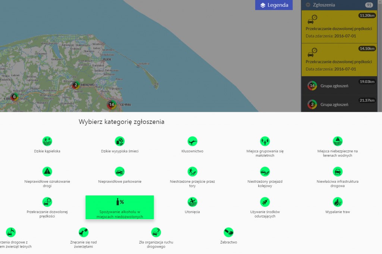382x254 pixels.
Task: Open the Legenda map legend button
Action: [x=274, y=5]
